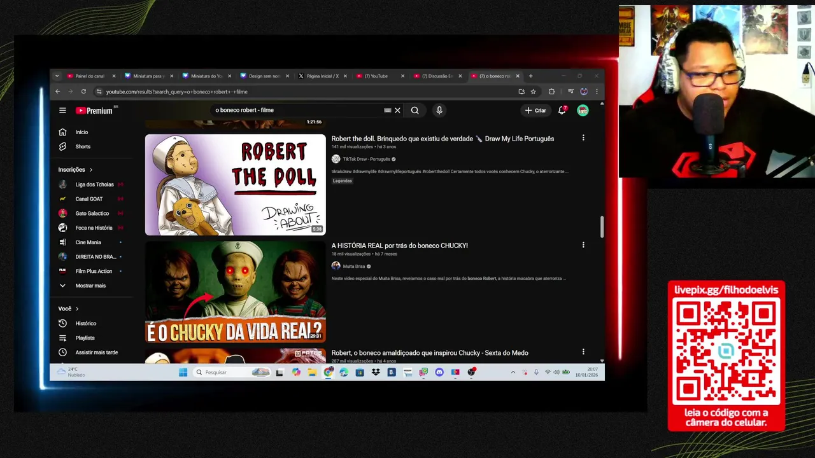Click the Robert The Doll thumbnail
This screenshot has height=458, width=815.
[x=235, y=184]
